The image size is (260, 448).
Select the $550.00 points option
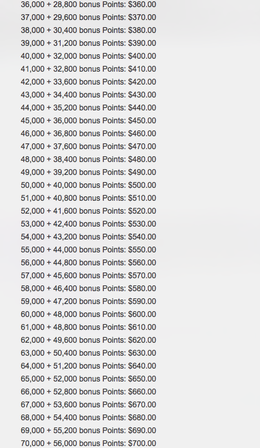click(x=88, y=250)
